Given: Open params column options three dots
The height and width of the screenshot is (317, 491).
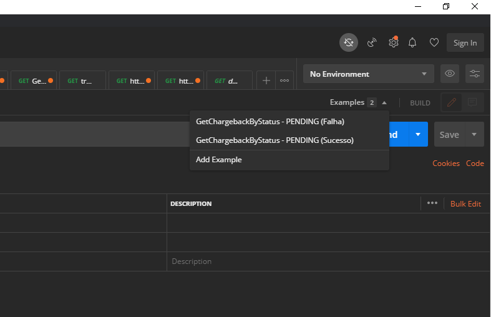Looking at the screenshot, I should click(432, 203).
